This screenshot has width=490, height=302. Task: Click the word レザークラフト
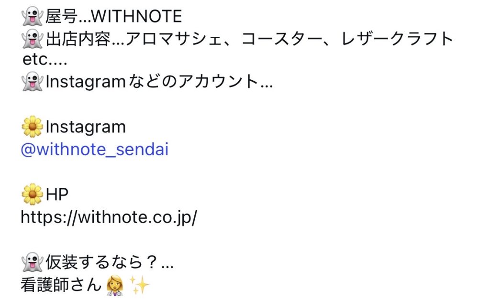click(x=397, y=39)
